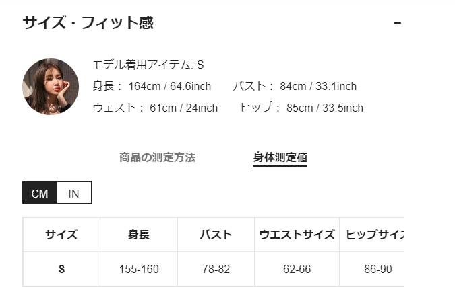Click the サイズ column header
This screenshot has width=455, height=287.
tap(61, 235)
